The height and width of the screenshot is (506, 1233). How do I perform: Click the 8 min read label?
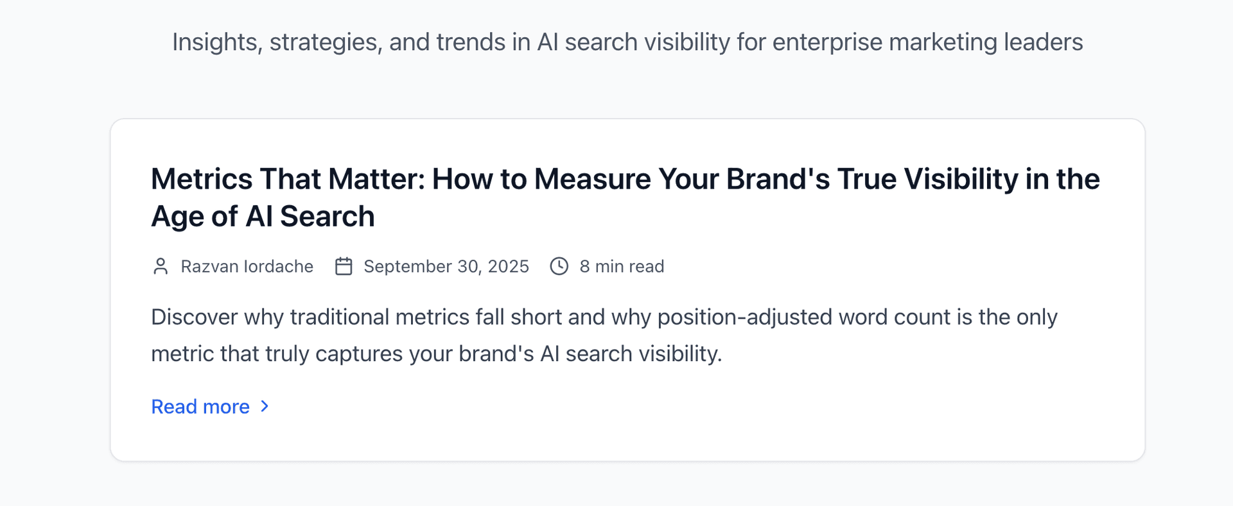point(622,266)
